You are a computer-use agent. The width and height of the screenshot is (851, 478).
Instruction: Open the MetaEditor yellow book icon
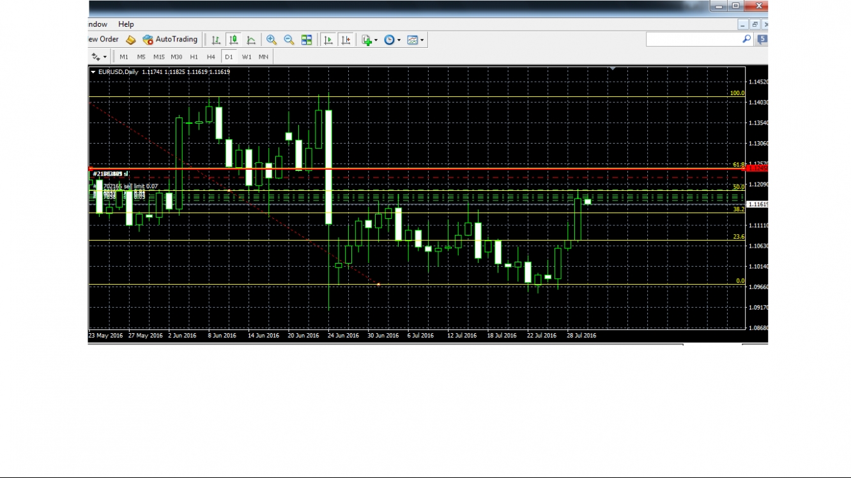click(131, 40)
